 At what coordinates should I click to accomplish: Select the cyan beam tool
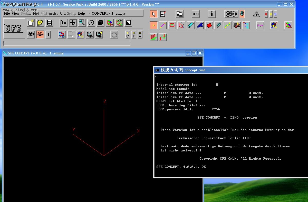pyautogui.click(x=190, y=25)
